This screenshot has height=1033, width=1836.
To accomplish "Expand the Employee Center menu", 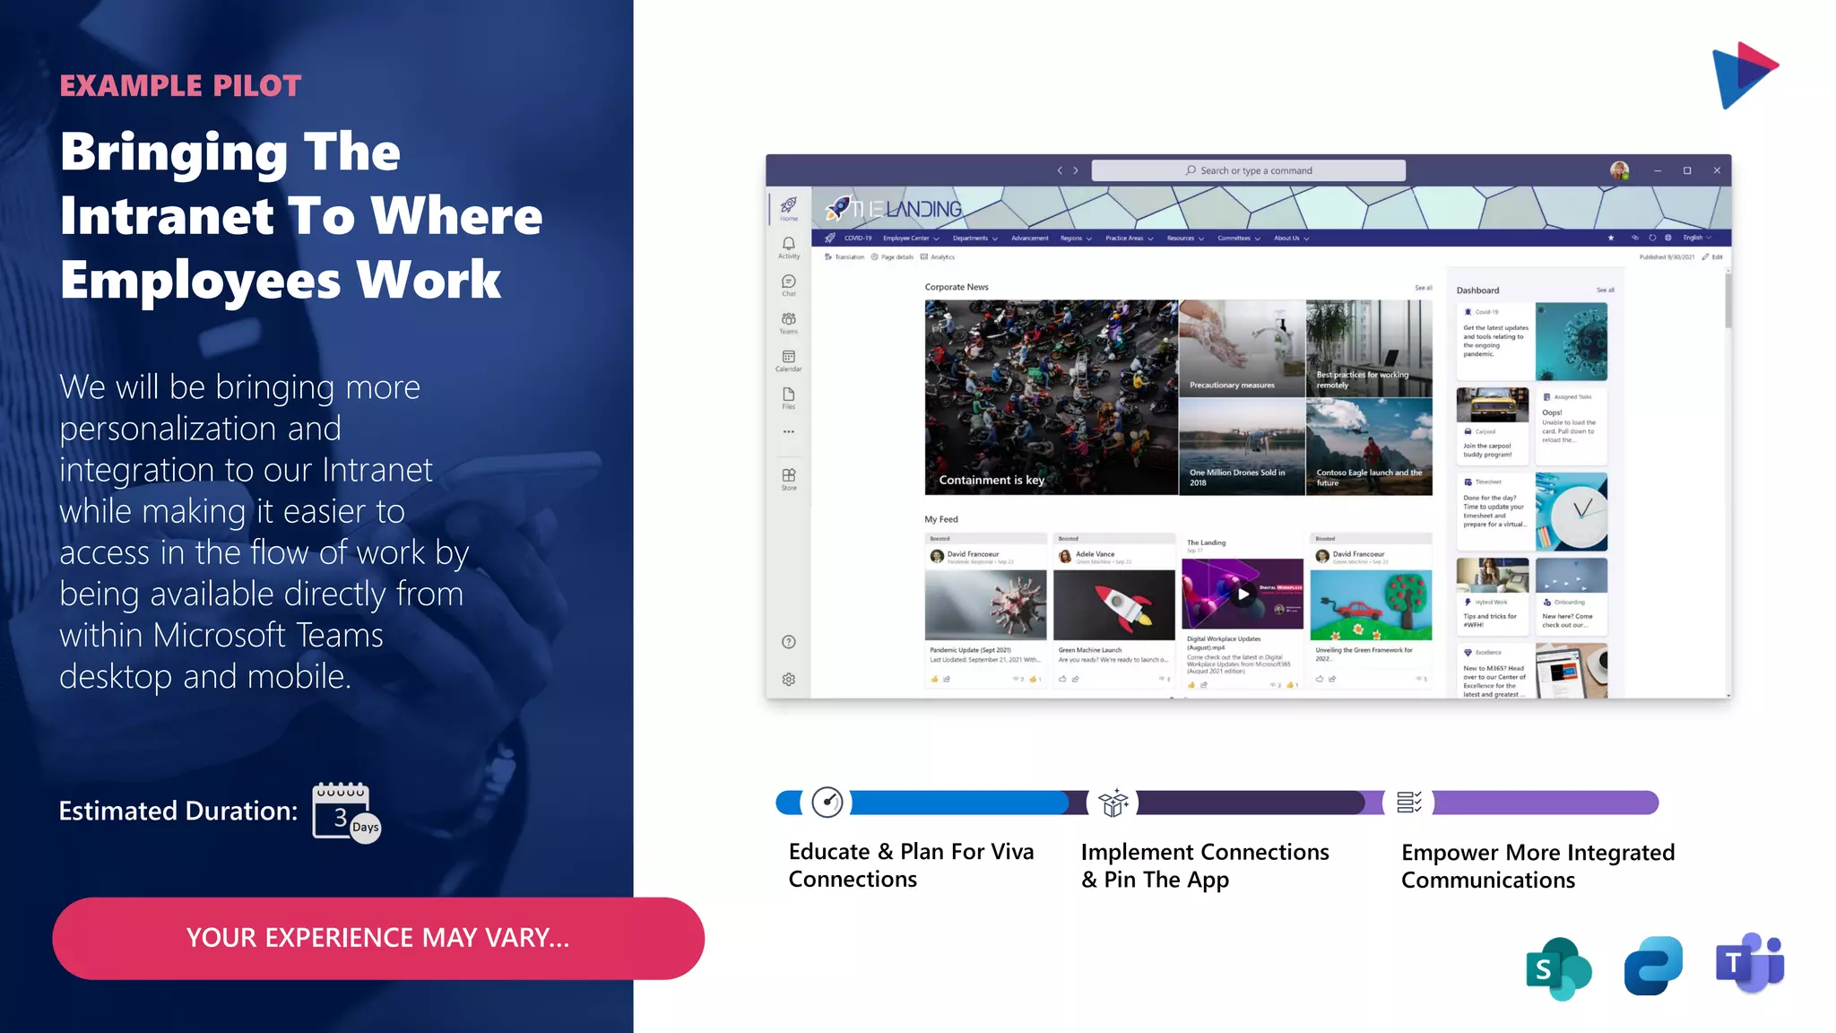I will 911,239.
